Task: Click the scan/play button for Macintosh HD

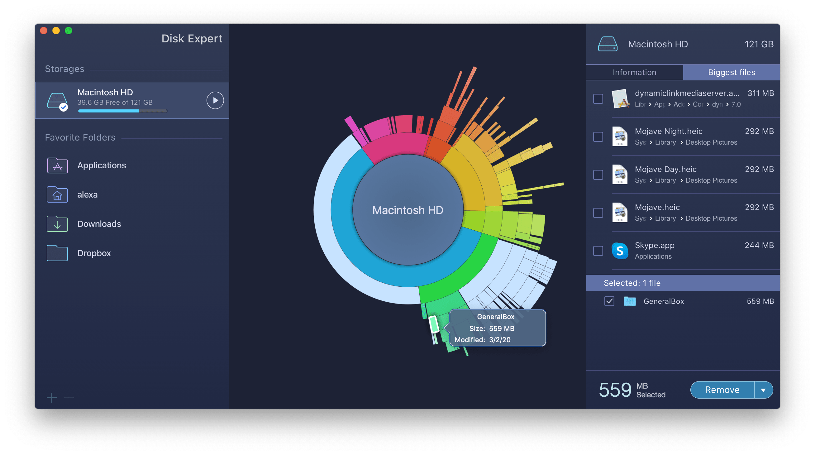Action: click(x=215, y=100)
